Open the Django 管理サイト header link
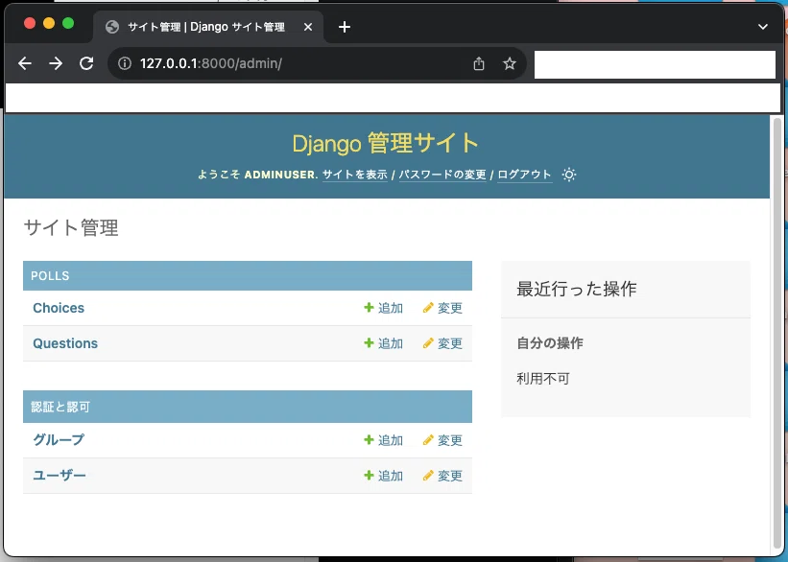Viewport: 788px width, 562px height. click(x=386, y=143)
